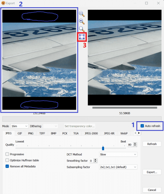Screen dimensions: 164x194
Task: Click the Refresh button
Action: (152, 144)
